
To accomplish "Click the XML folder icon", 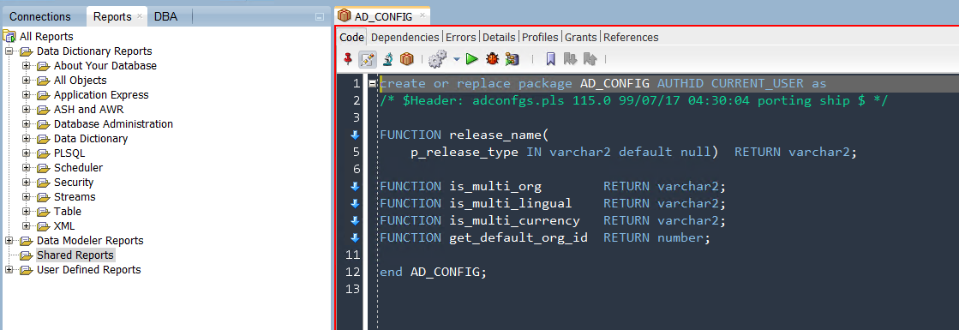I will tap(43, 226).
